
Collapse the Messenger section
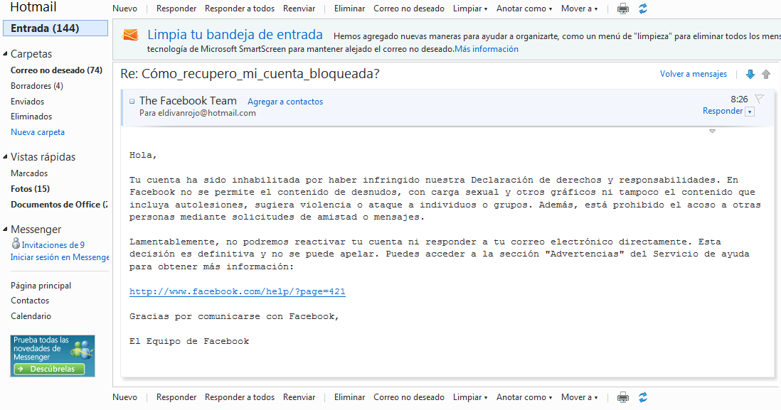6,230
